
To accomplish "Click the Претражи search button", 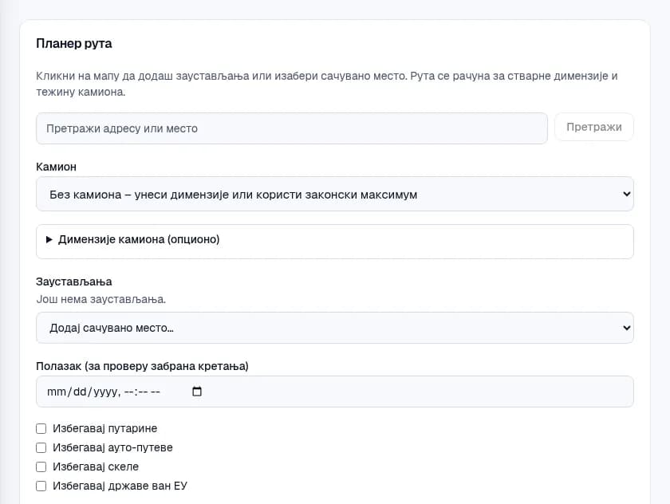I will 594,128.
